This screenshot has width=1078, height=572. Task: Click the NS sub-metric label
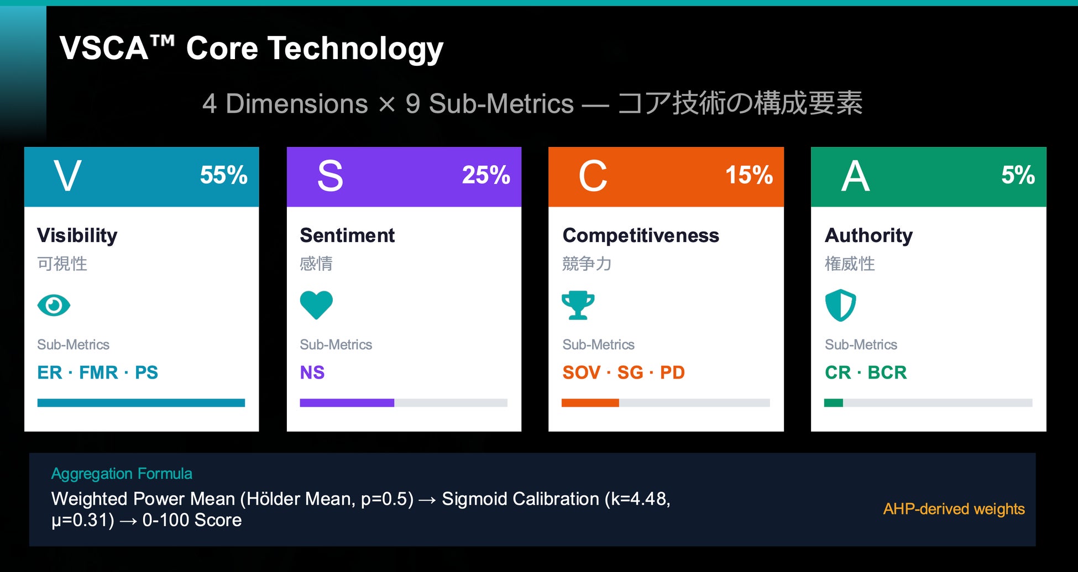(312, 372)
